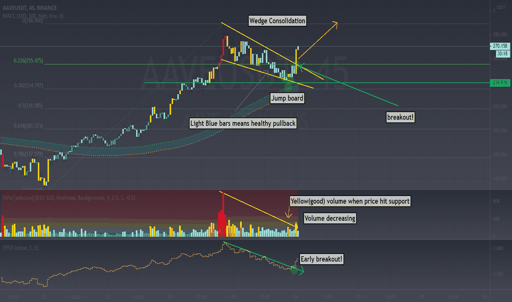
Task: Click 180.000 on the price axis
Action: tap(500, 155)
